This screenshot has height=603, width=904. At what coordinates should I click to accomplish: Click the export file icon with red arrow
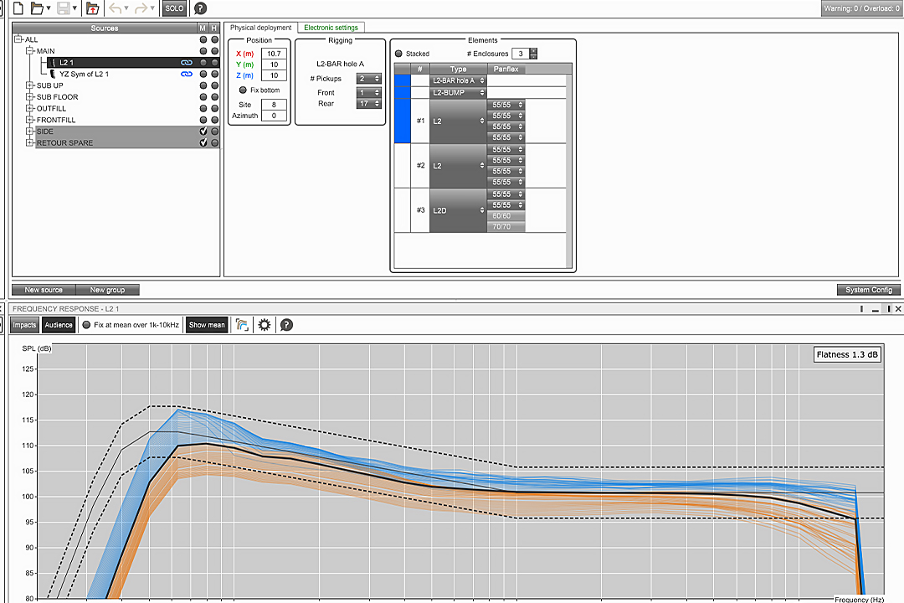(x=93, y=8)
